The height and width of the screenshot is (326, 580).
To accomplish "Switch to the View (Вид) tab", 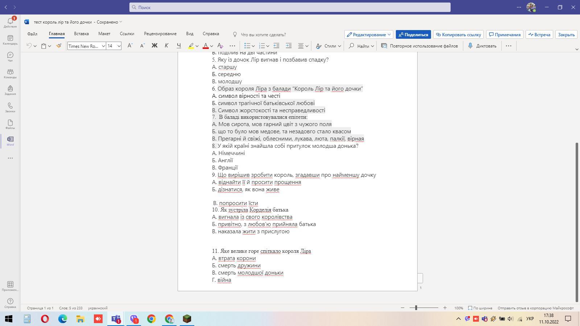I will click(190, 34).
